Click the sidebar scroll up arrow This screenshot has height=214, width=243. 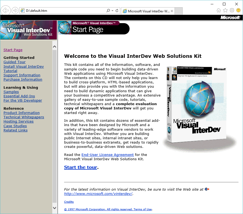pyautogui.click(x=54, y=47)
